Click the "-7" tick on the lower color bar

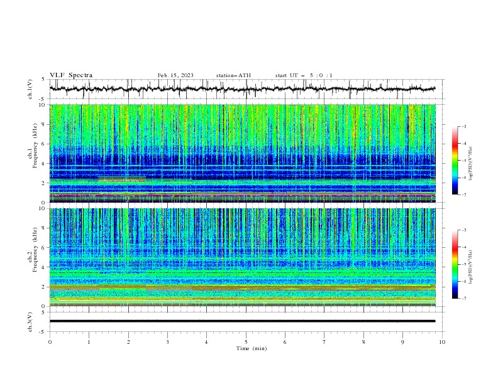tap(463, 299)
